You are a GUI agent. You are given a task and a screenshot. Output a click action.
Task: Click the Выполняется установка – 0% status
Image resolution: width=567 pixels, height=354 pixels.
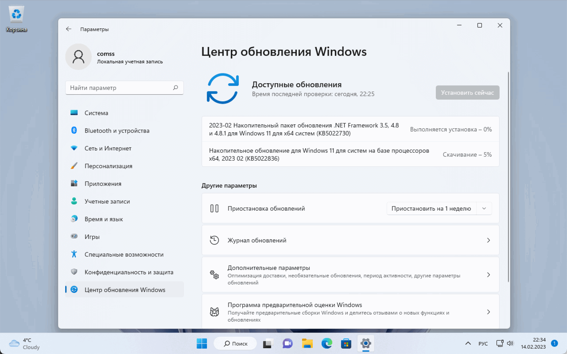451,129
